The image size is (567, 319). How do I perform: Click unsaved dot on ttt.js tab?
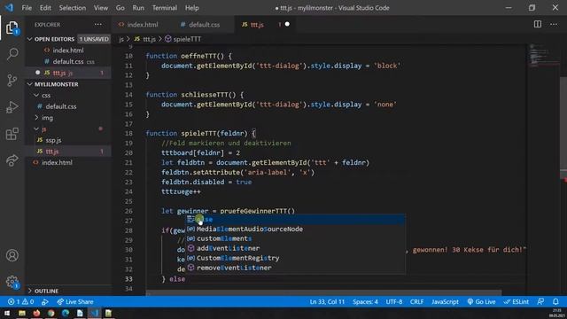[287, 24]
